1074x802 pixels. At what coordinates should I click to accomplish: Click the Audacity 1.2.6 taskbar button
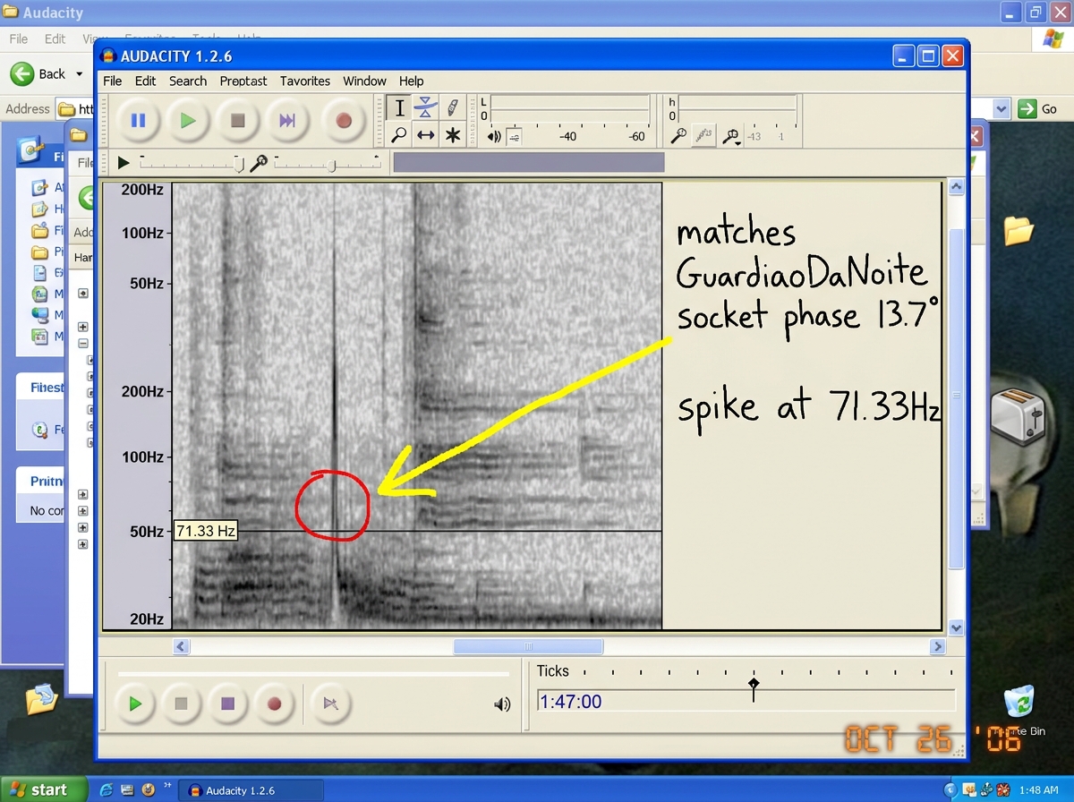coord(251,790)
